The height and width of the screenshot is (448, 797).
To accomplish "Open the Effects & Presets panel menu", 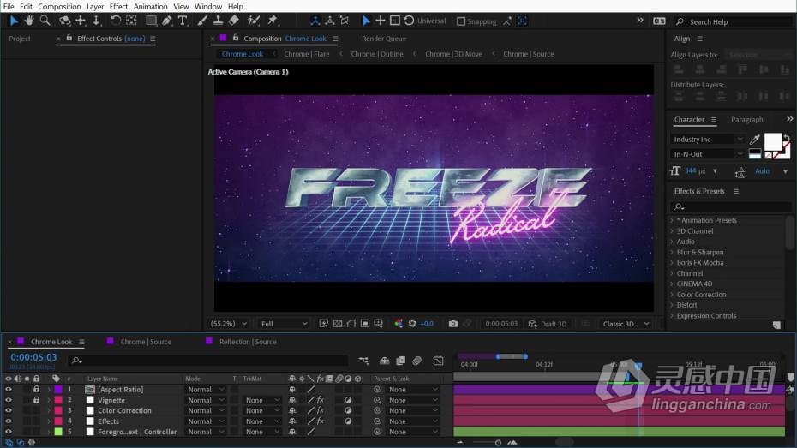I will click(735, 192).
